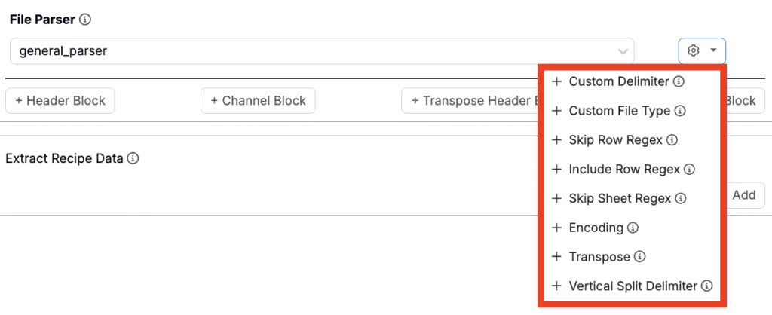Click the Custom File Type info icon
Viewport: 772px width, 315px height.
[x=680, y=111]
